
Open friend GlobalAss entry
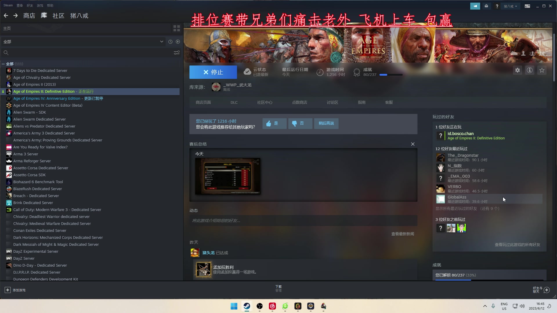(489, 199)
